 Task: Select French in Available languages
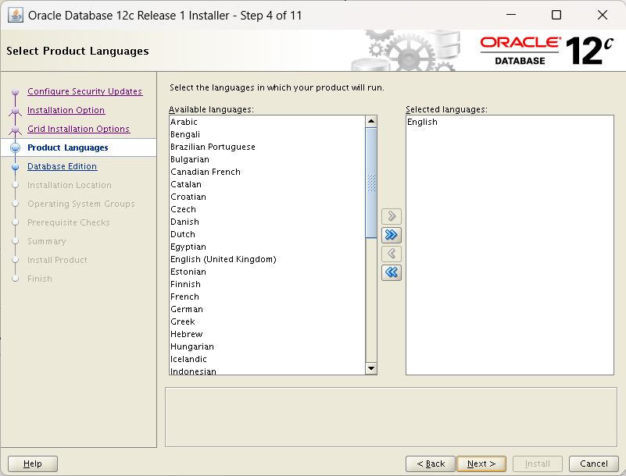(267, 297)
